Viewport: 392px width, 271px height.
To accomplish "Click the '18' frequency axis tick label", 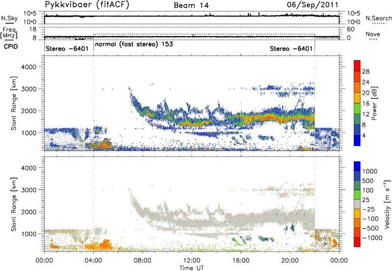I will pyautogui.click(x=32, y=29).
